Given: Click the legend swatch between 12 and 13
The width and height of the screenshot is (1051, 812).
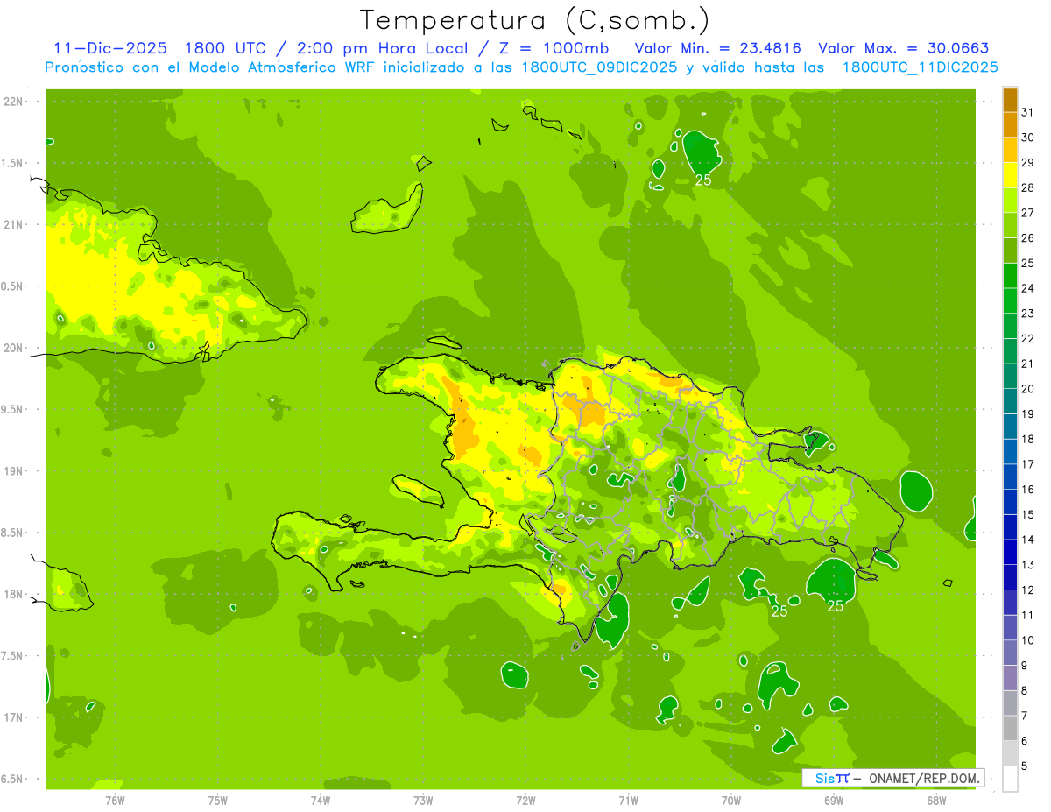Looking at the screenshot, I should (1010, 577).
